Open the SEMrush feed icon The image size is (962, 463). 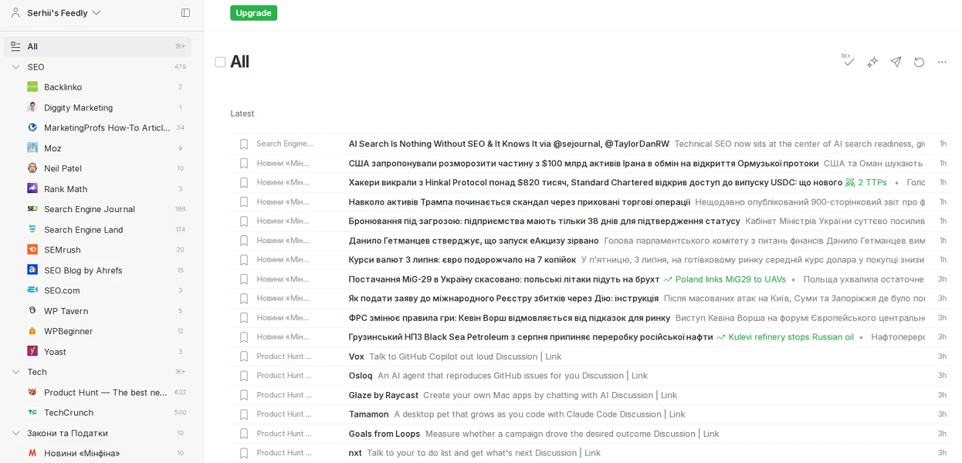[32, 249]
